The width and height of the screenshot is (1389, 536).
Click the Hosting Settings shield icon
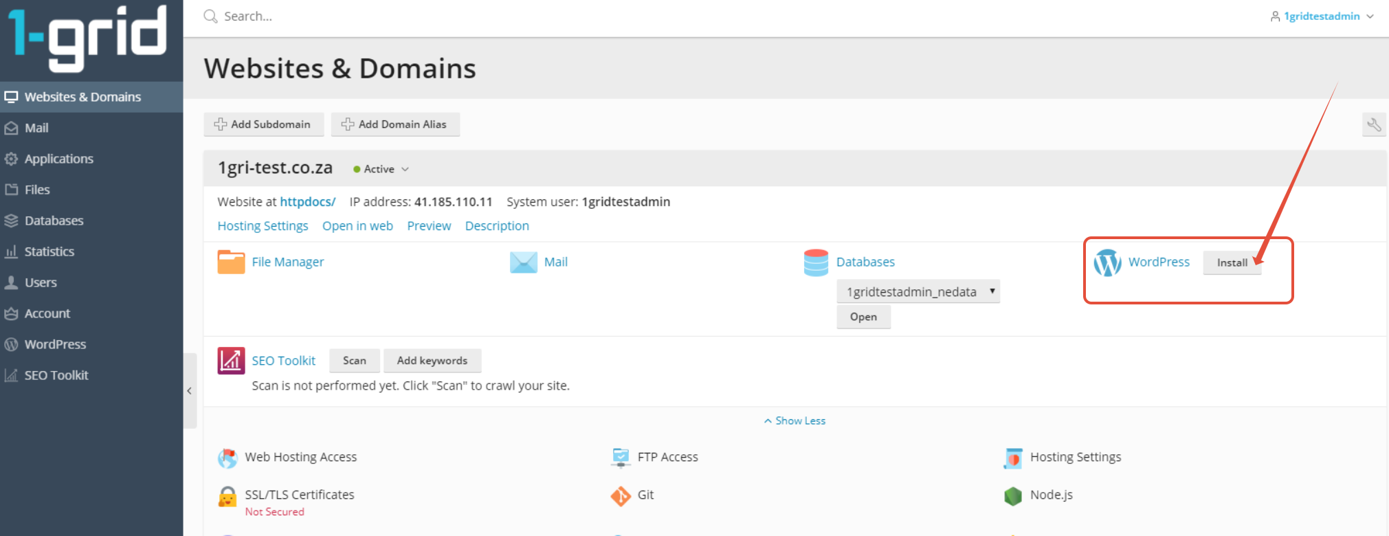[x=1013, y=458]
